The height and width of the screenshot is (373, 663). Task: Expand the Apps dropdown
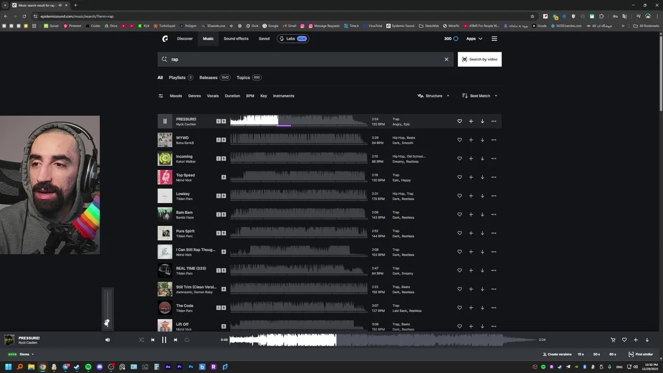pos(474,38)
